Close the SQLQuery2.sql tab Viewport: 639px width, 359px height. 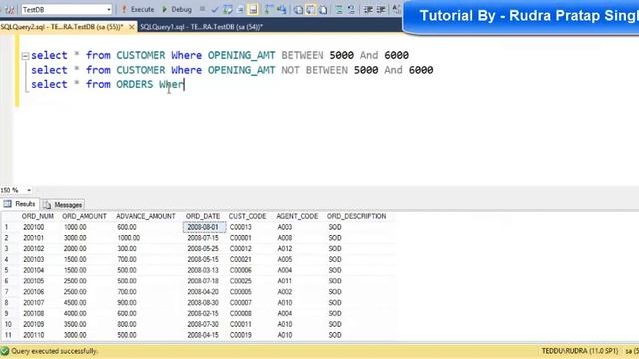coord(131,27)
